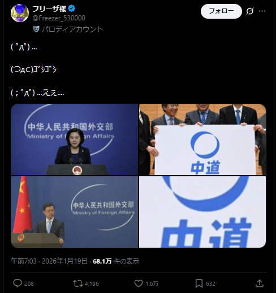This screenshot has width=276, height=293.
Task: Open the bottom-left image with red flag
Action: click(75, 212)
